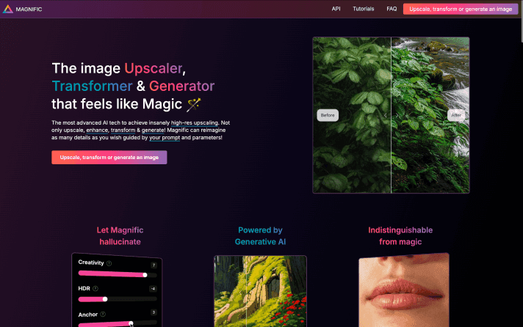
Task: Click the HDR value box
Action: coord(153,289)
